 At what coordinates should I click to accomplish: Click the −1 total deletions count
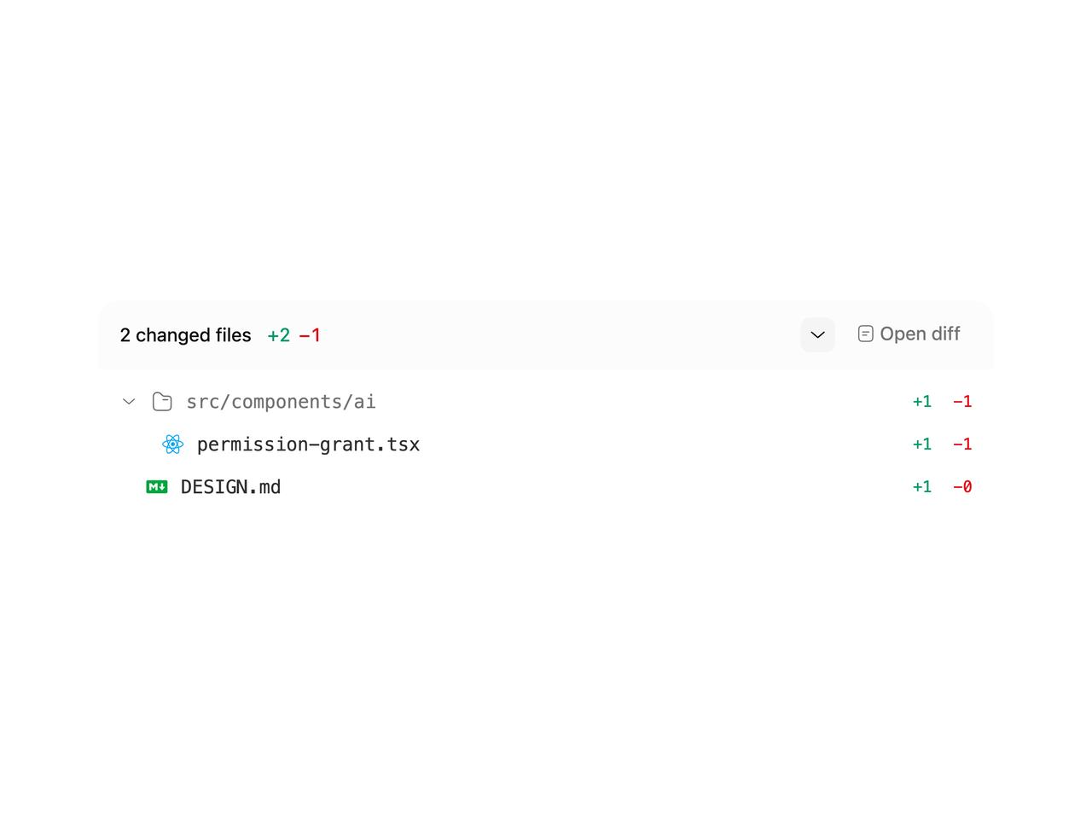[310, 335]
